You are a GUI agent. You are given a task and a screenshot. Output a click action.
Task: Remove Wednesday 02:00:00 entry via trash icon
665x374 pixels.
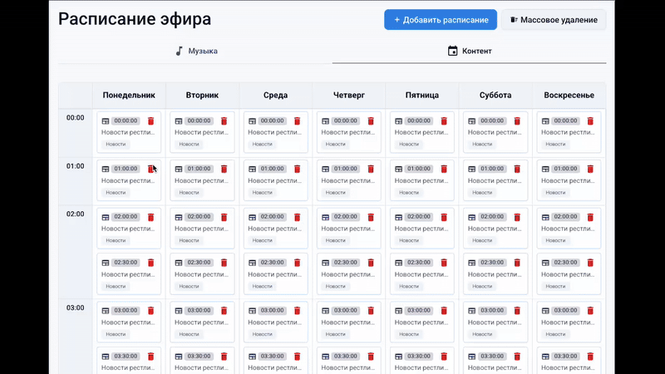point(298,217)
